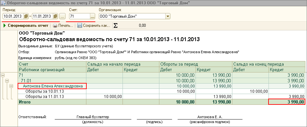Viewport: 307px width, 127px height.
Task: Open calendar picker for end date 11.01.2013
Action: click(x=56, y=16)
